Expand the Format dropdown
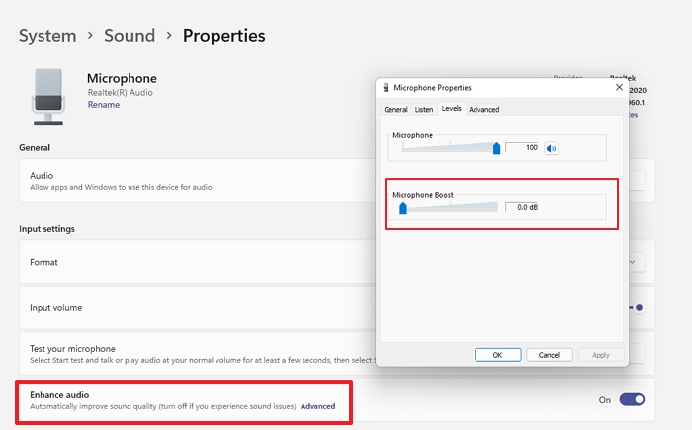This screenshot has width=692, height=430. (632, 262)
